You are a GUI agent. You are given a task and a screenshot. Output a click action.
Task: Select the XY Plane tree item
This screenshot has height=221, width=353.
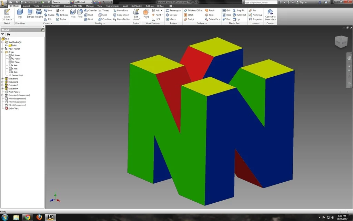pos(14,62)
